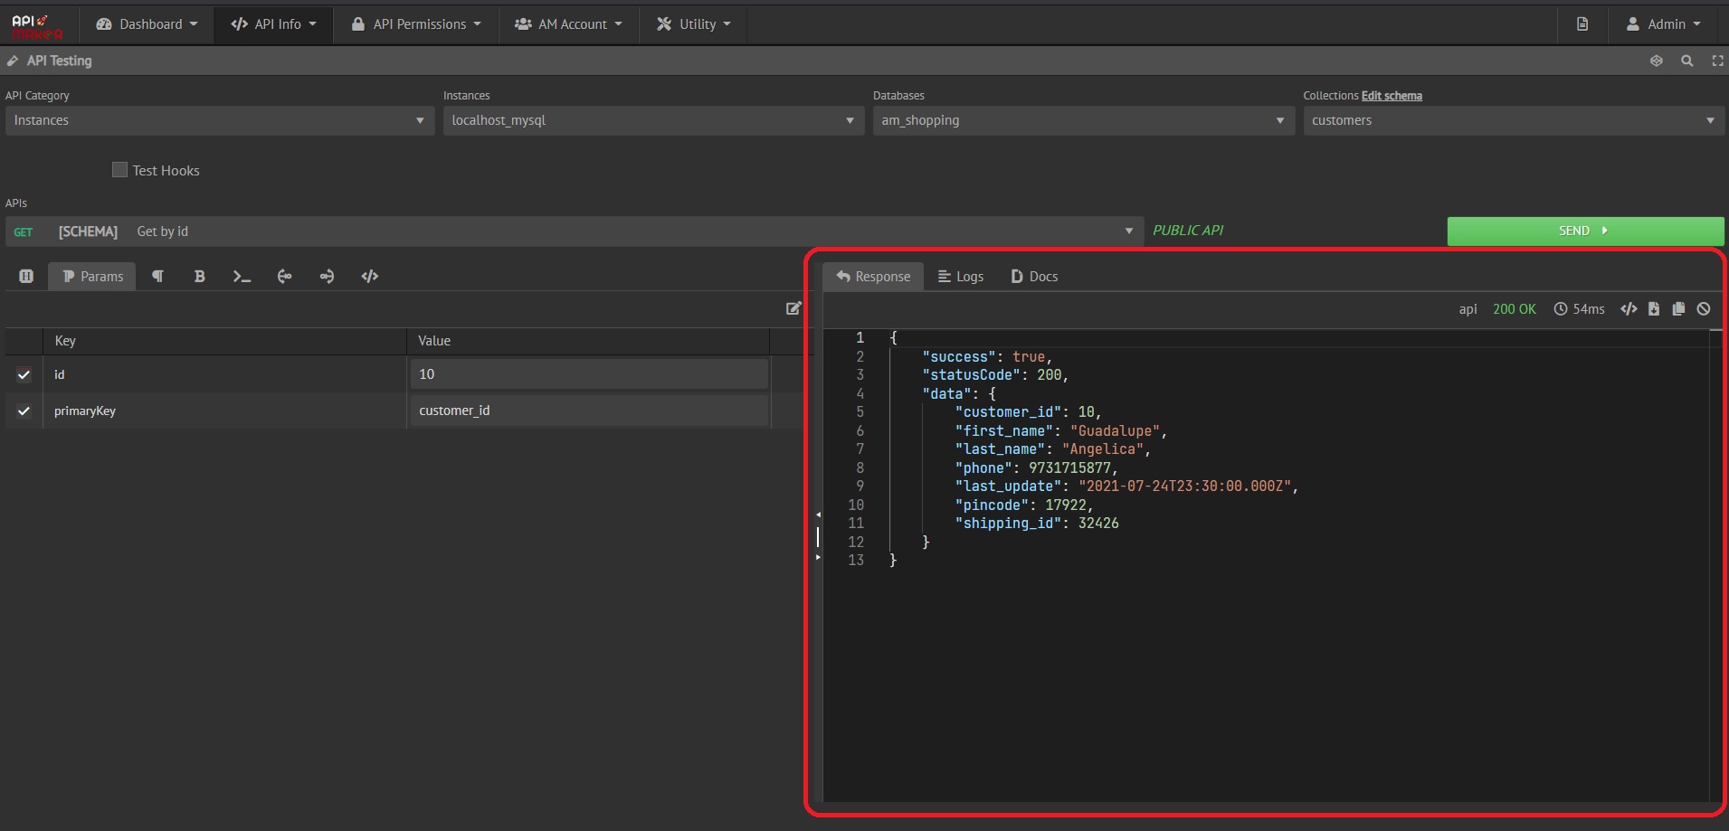Open the bulk edit params icon
Screen dimensions: 1729x831
coord(793,308)
